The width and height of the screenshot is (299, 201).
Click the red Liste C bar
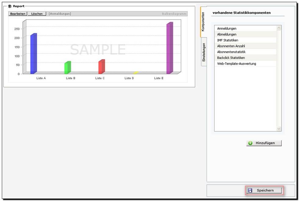tap(102, 66)
